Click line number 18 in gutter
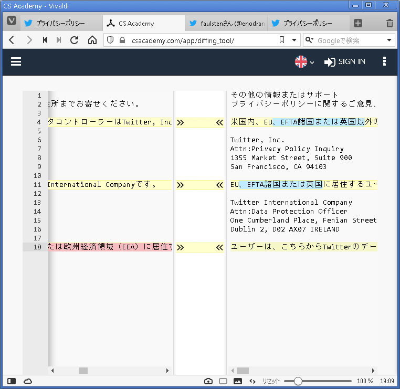This screenshot has height=389, width=400. tap(37, 247)
